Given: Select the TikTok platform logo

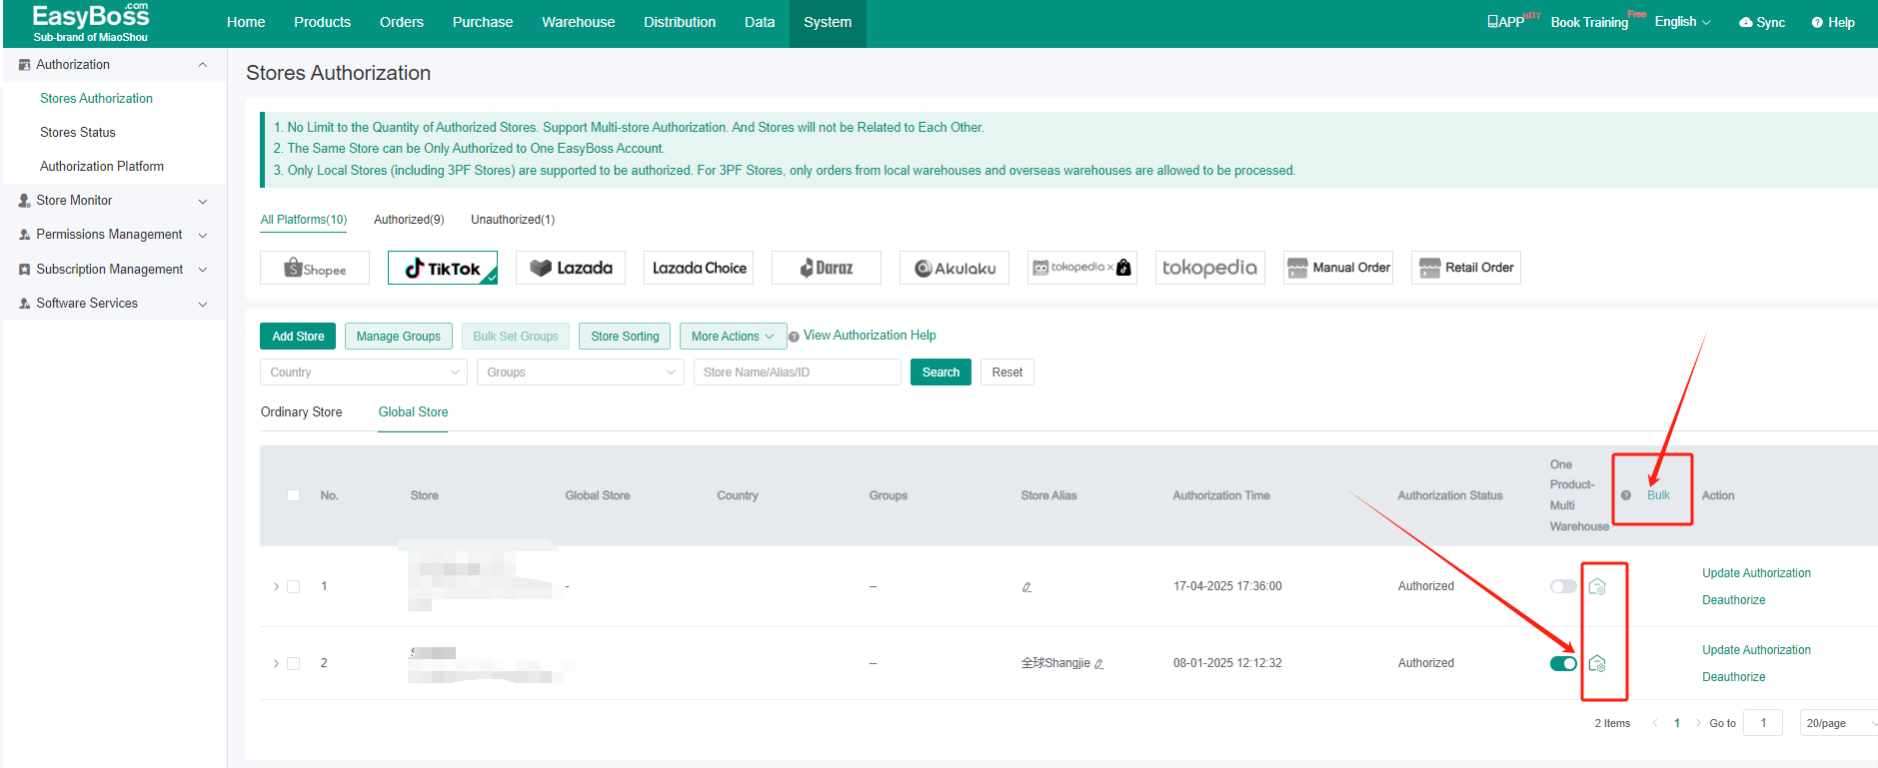Looking at the screenshot, I should [x=443, y=268].
